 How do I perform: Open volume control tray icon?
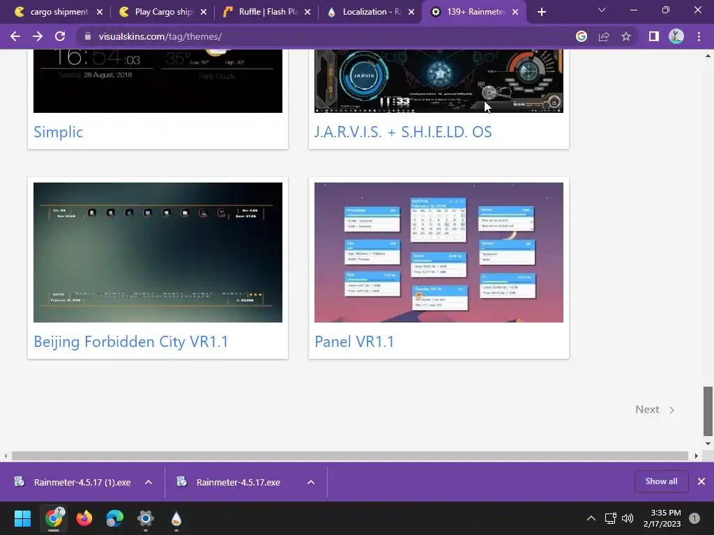(x=628, y=518)
